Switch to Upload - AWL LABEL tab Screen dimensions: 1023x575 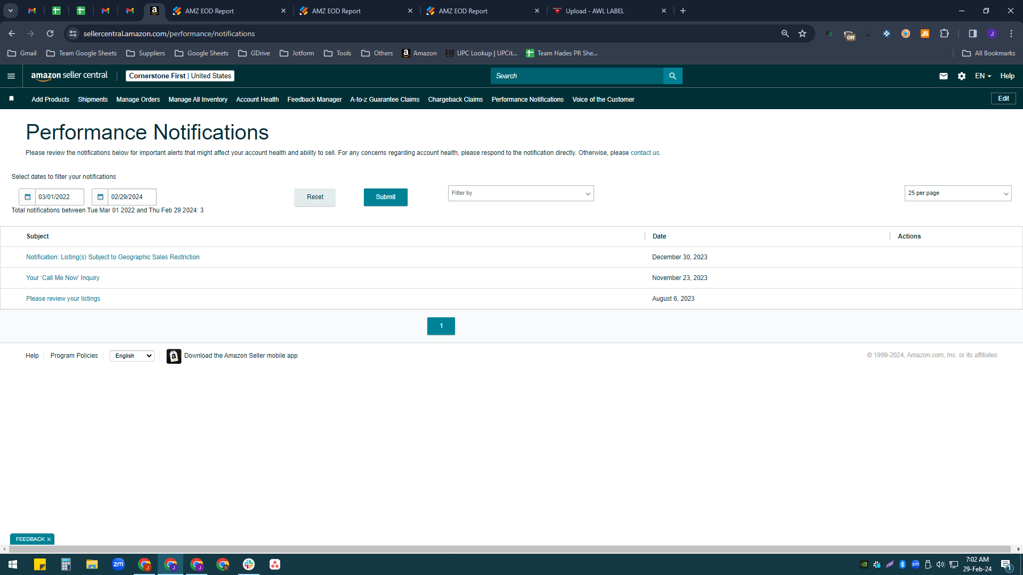tap(610, 11)
